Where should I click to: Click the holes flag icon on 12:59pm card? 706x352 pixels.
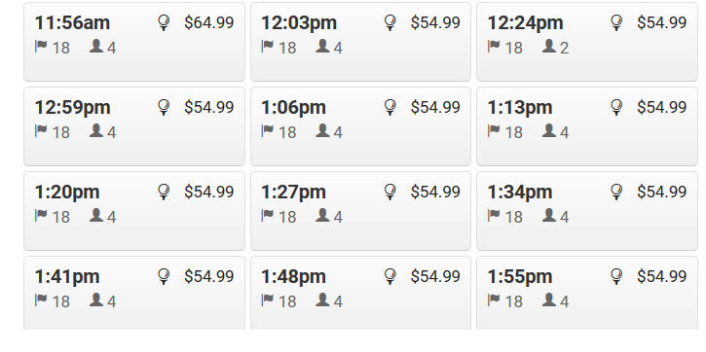pyautogui.click(x=41, y=131)
